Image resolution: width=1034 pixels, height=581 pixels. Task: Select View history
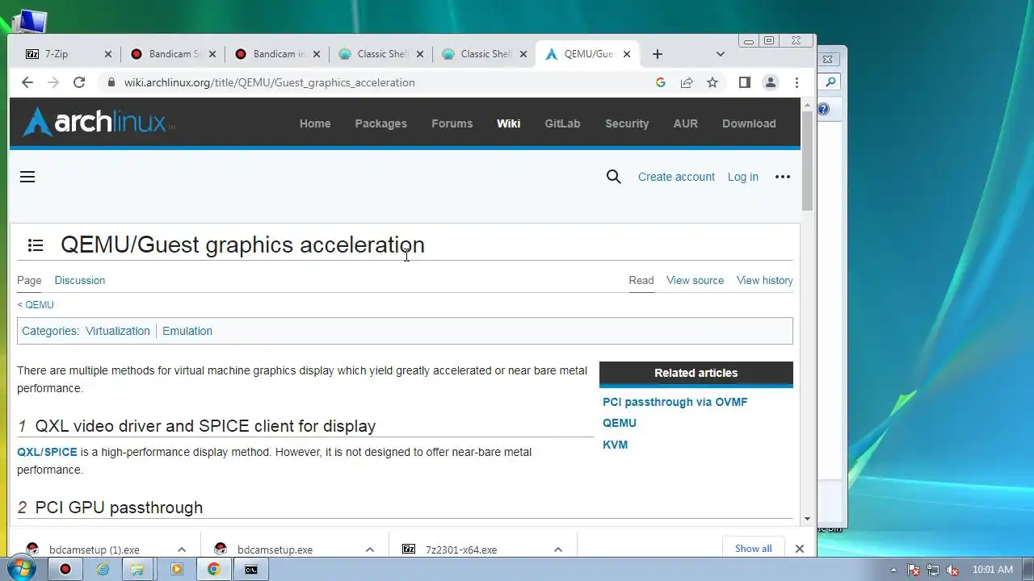pyautogui.click(x=764, y=280)
